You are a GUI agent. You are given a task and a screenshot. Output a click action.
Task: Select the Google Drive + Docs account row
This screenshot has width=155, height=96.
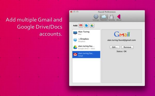(x=86, y=47)
